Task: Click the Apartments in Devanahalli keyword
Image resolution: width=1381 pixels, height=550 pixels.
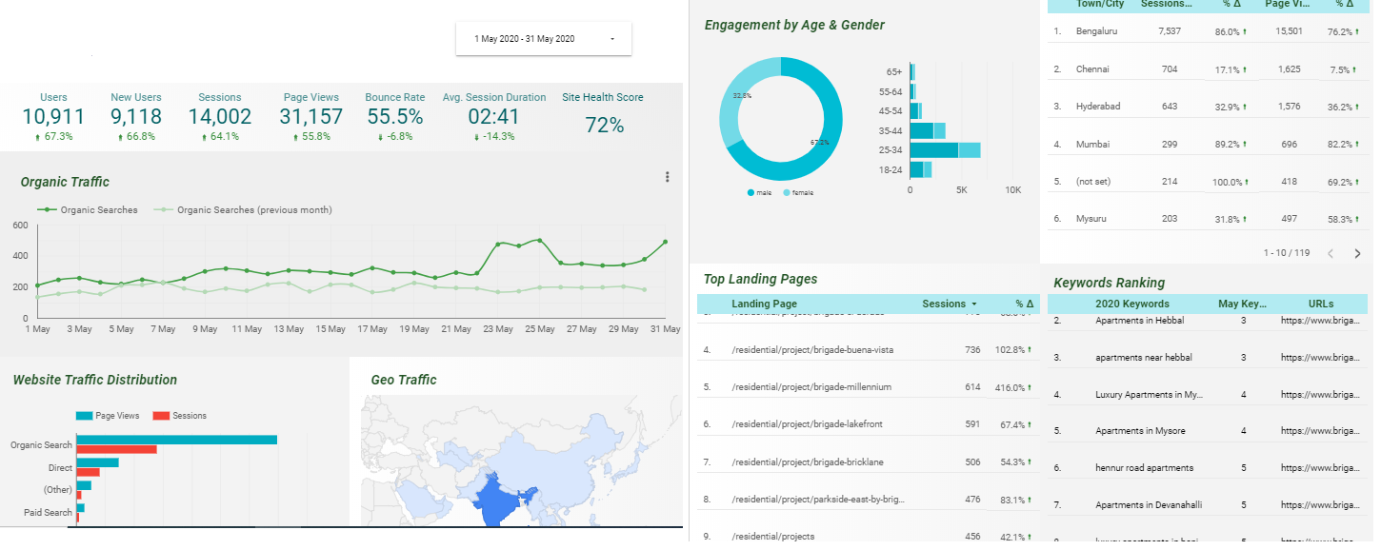Action: click(1148, 505)
